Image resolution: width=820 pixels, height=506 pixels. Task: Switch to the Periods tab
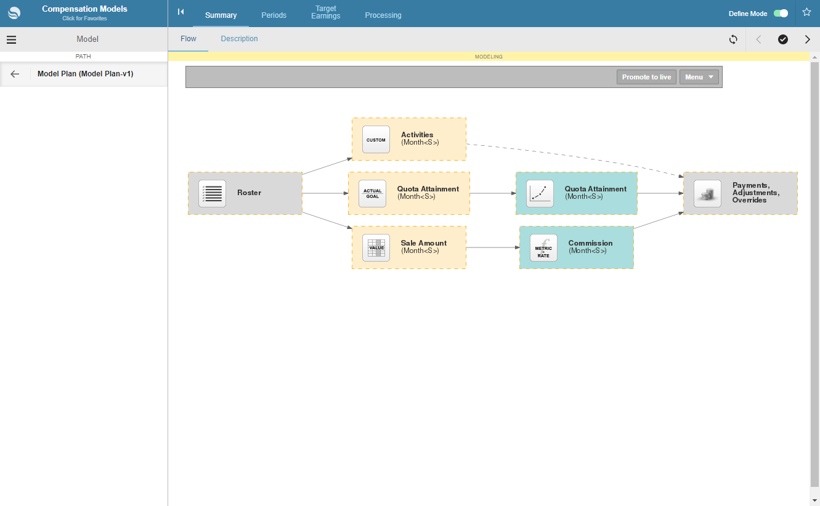point(274,15)
